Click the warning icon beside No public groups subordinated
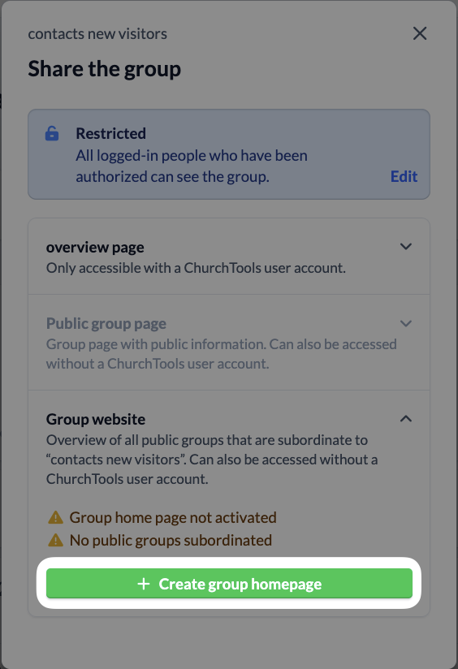 point(55,540)
